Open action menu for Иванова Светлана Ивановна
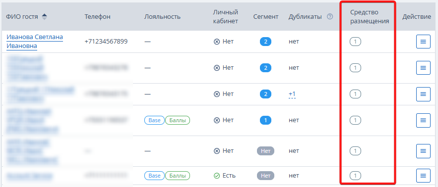 tap(423, 42)
